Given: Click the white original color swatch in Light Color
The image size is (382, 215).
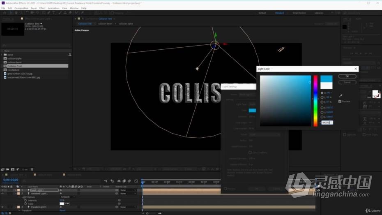Looking at the screenshot, I should [x=327, y=86].
